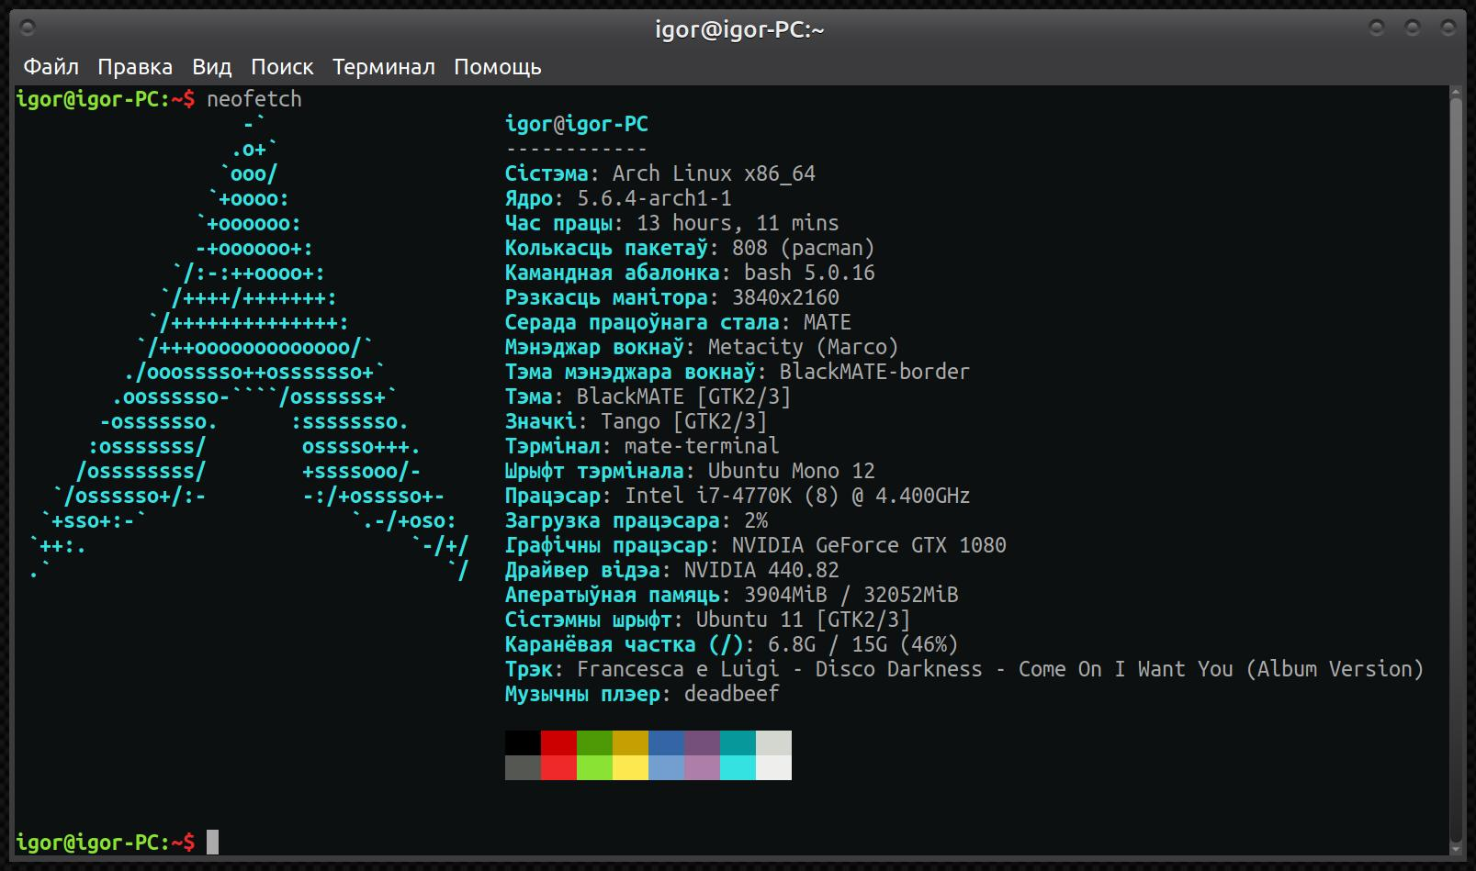Click the purple color block

(x=702, y=743)
